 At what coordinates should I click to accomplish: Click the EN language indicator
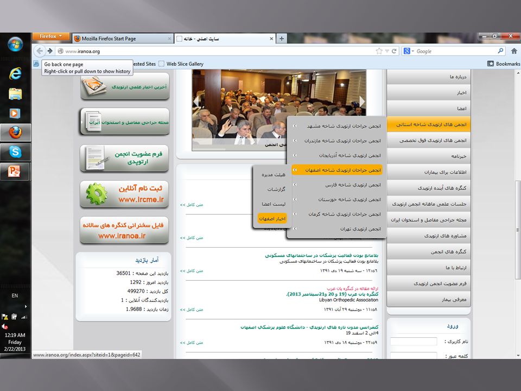[x=15, y=295]
